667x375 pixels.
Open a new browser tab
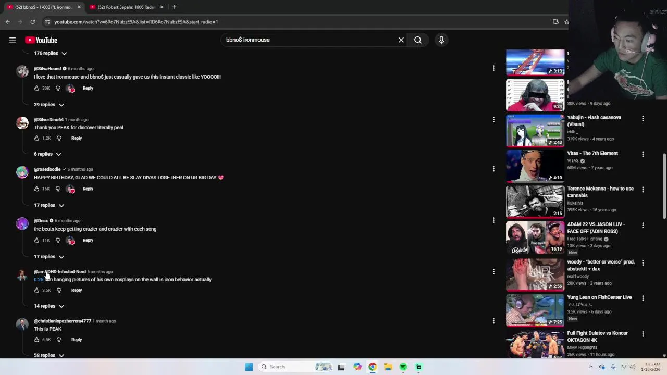pos(174,7)
